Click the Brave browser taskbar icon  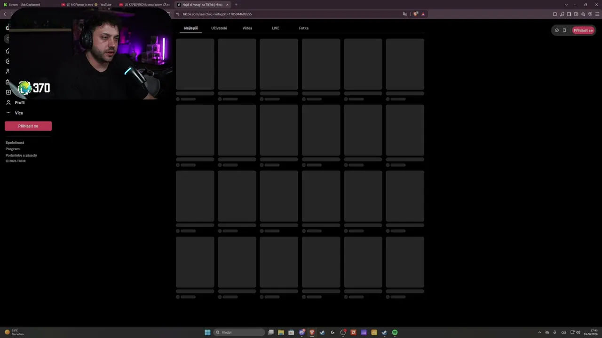pos(312,332)
